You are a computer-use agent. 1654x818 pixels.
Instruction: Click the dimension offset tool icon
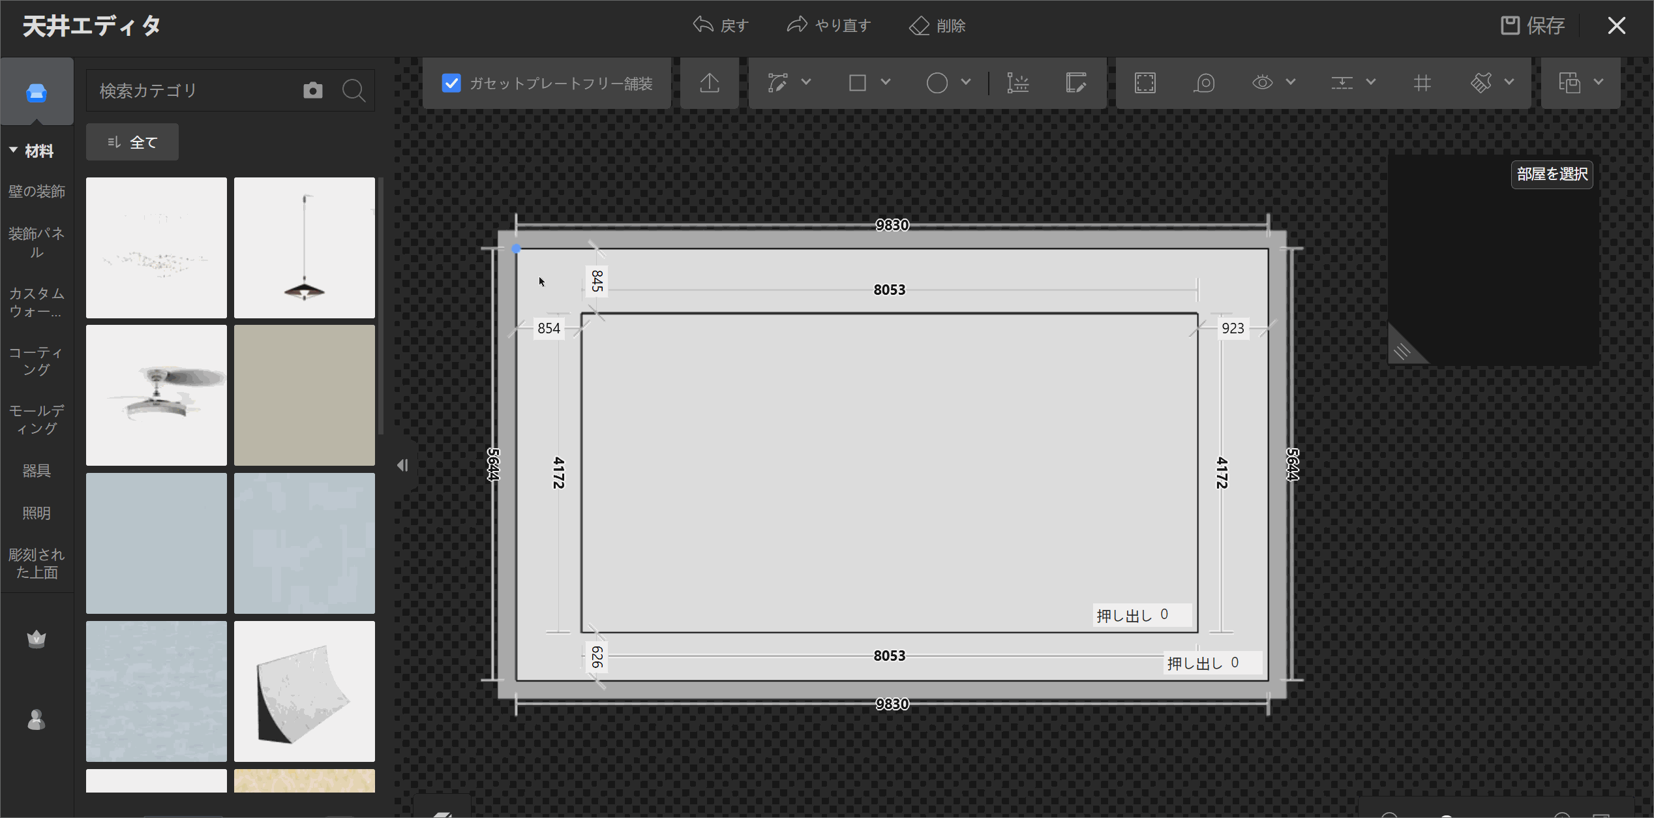[1017, 83]
